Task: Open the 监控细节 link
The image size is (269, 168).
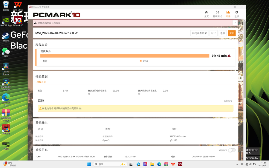Action: pyautogui.click(x=228, y=101)
